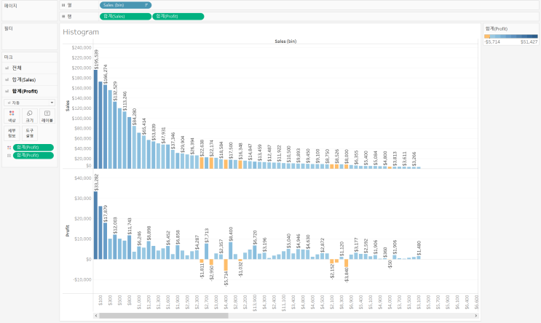
Task: Click the bar icon beside 합계(Profit) marks tab
Action: 7,92
